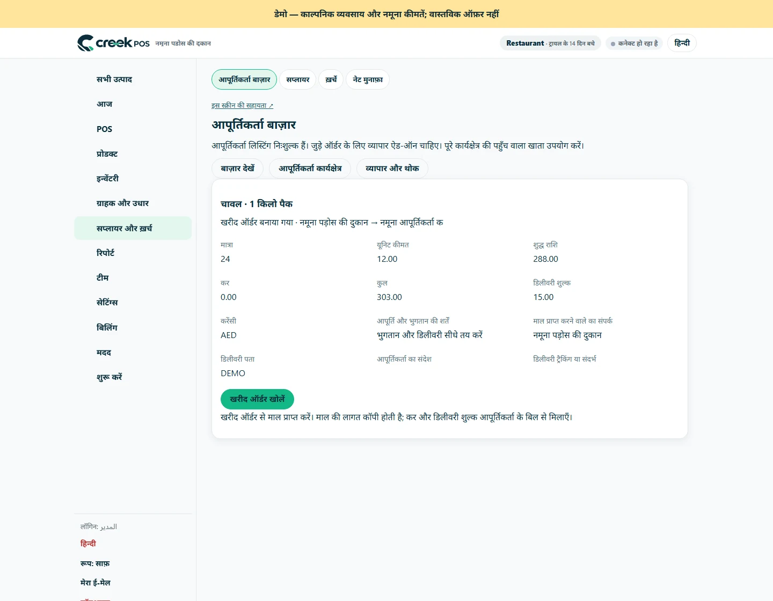Open सेटिंग्स from the sidebar
The image size is (773, 601).
click(x=133, y=303)
